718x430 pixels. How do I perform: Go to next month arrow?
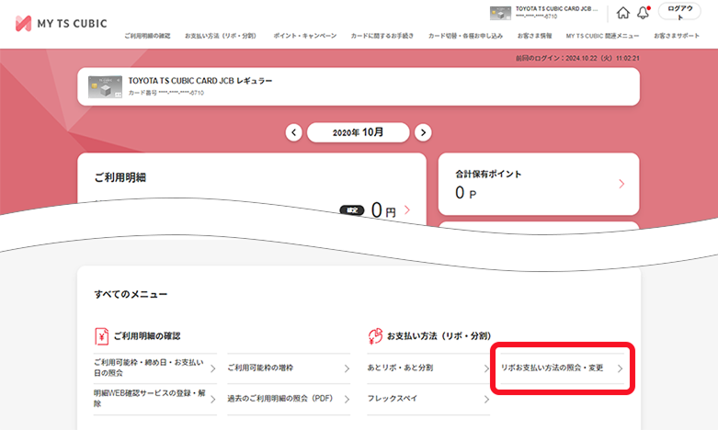[423, 132]
